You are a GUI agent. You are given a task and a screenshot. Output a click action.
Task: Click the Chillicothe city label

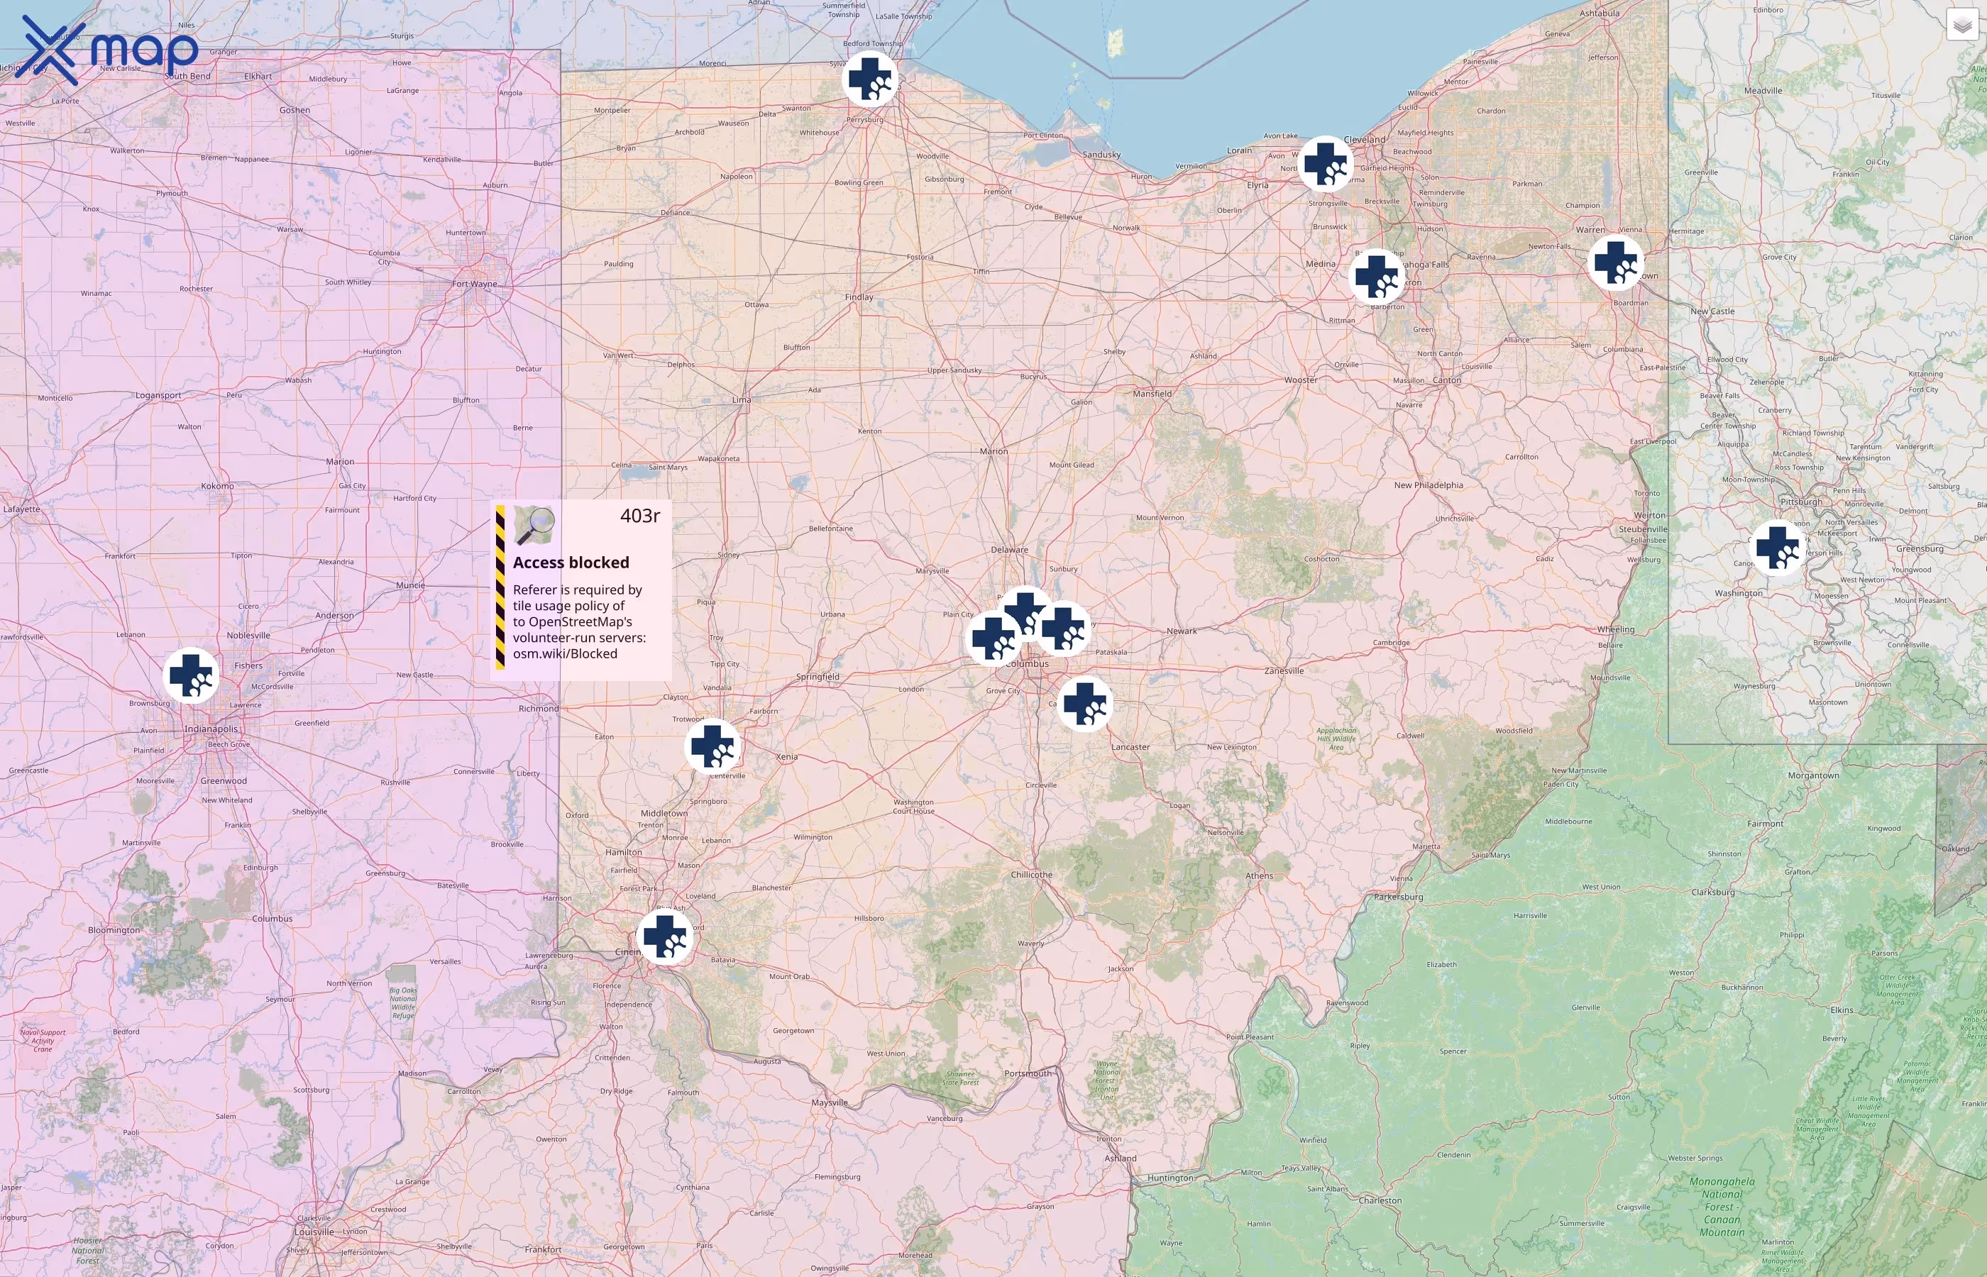(x=1032, y=875)
